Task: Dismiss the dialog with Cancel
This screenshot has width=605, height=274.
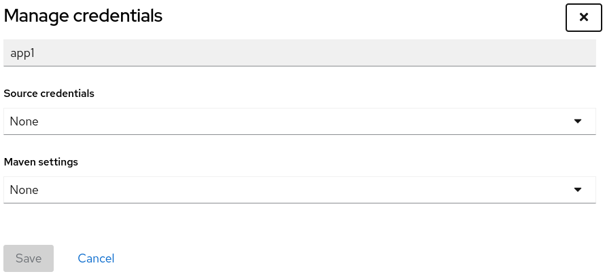Action: click(x=96, y=258)
